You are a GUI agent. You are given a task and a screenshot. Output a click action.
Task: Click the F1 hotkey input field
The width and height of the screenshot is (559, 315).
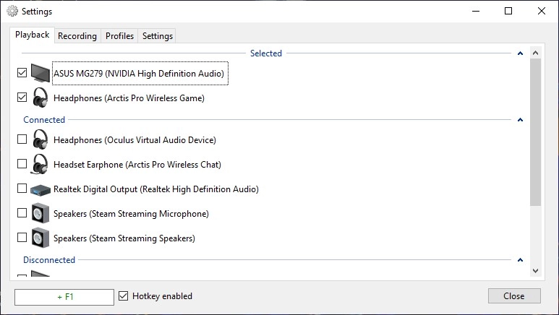pos(64,296)
